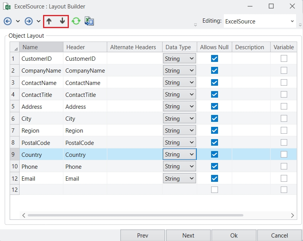The image size is (303, 241).
Task: Open Data Type dropdown for Country
Action: click(191, 155)
